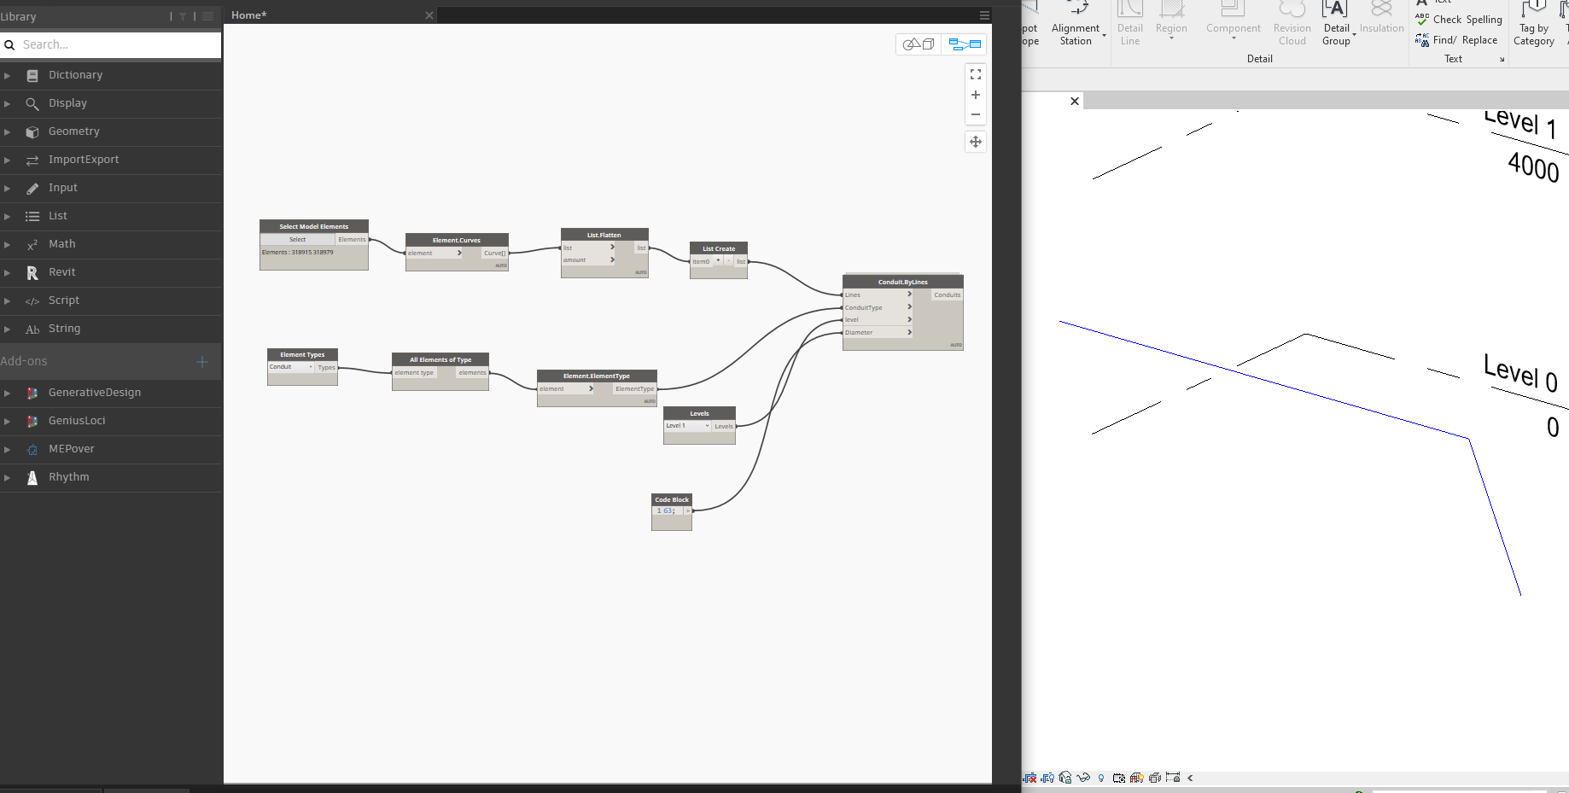
Task: Click the add-ons plus icon
Action: click(202, 362)
